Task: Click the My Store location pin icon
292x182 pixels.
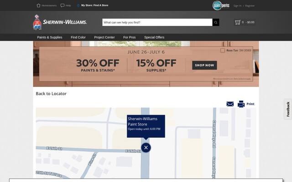Action: [x=78, y=5]
